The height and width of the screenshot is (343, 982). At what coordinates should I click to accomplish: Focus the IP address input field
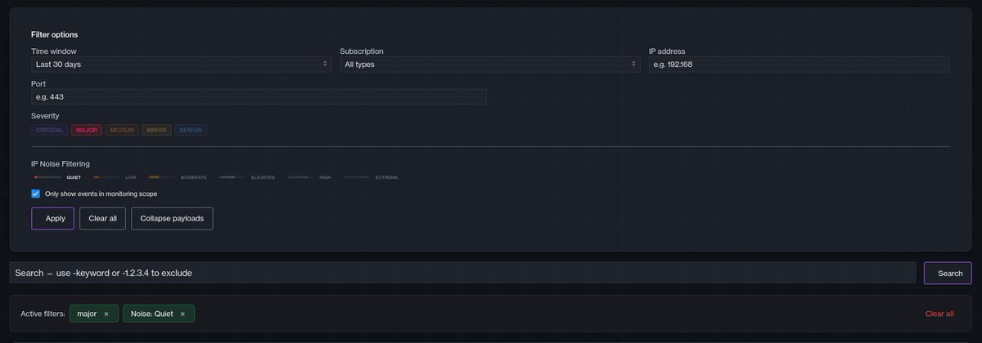(799, 64)
